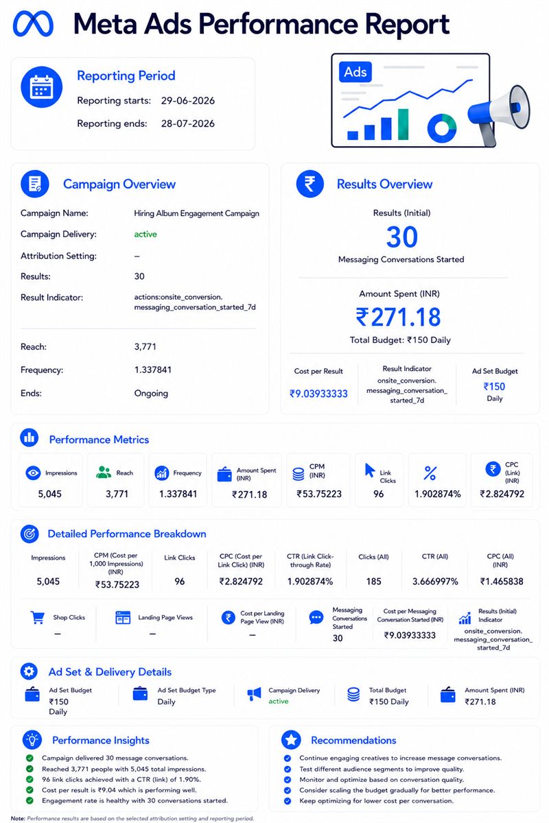
Task: Click the campaign name 'Hiring Album Engagement Campaign'
Action: coord(197,213)
